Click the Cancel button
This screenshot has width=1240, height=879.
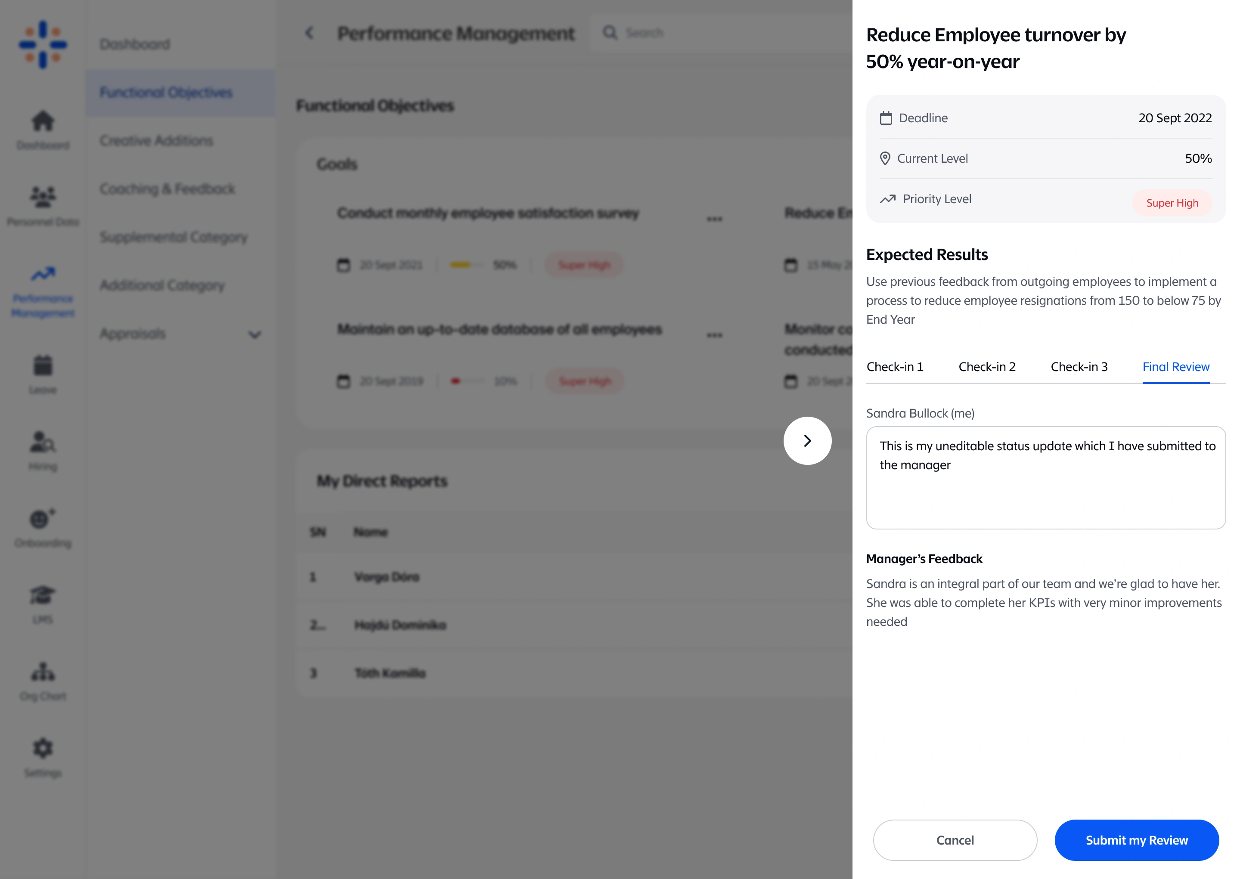(954, 840)
